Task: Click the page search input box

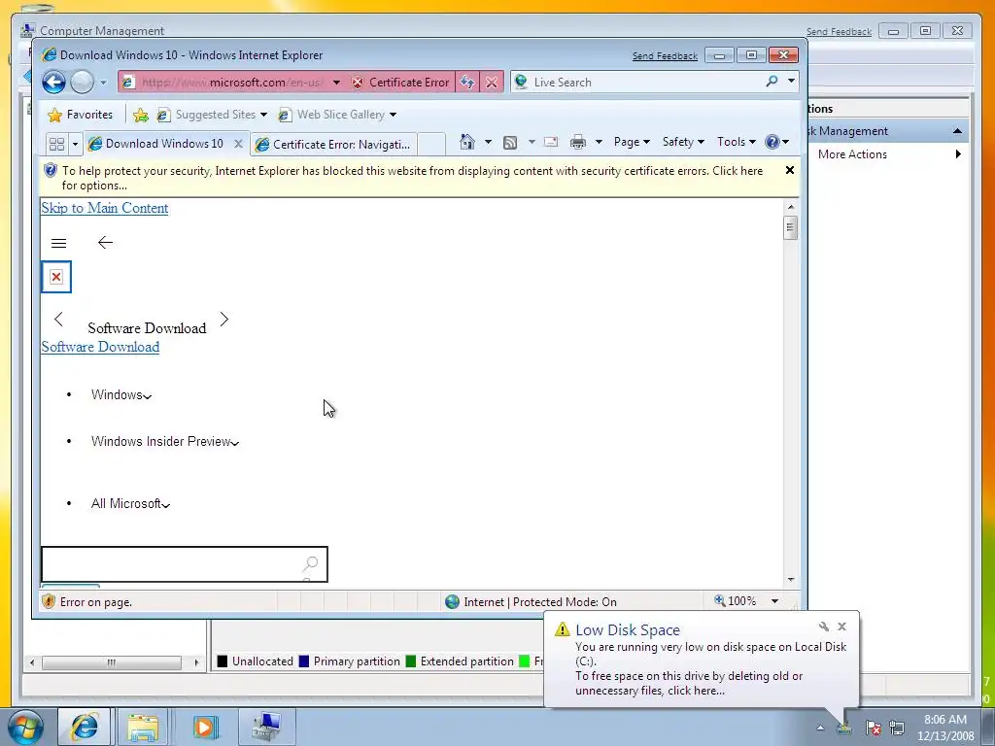Action: pos(184,564)
